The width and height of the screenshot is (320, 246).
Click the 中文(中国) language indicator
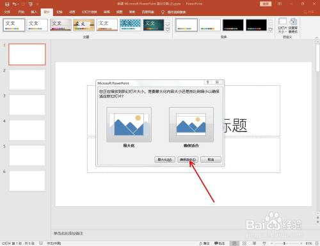54,243
